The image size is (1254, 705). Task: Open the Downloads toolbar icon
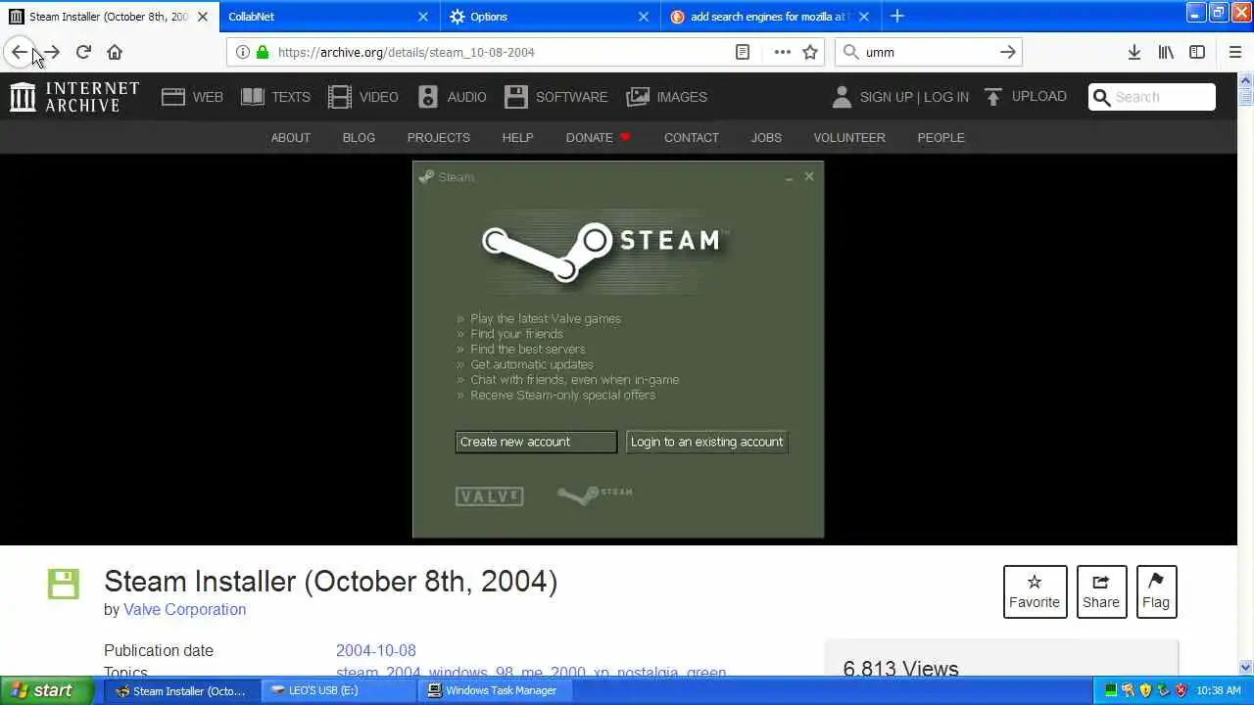1133,52
